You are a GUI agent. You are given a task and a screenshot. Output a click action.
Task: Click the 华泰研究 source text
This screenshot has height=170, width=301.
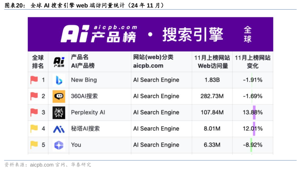click(x=82, y=164)
